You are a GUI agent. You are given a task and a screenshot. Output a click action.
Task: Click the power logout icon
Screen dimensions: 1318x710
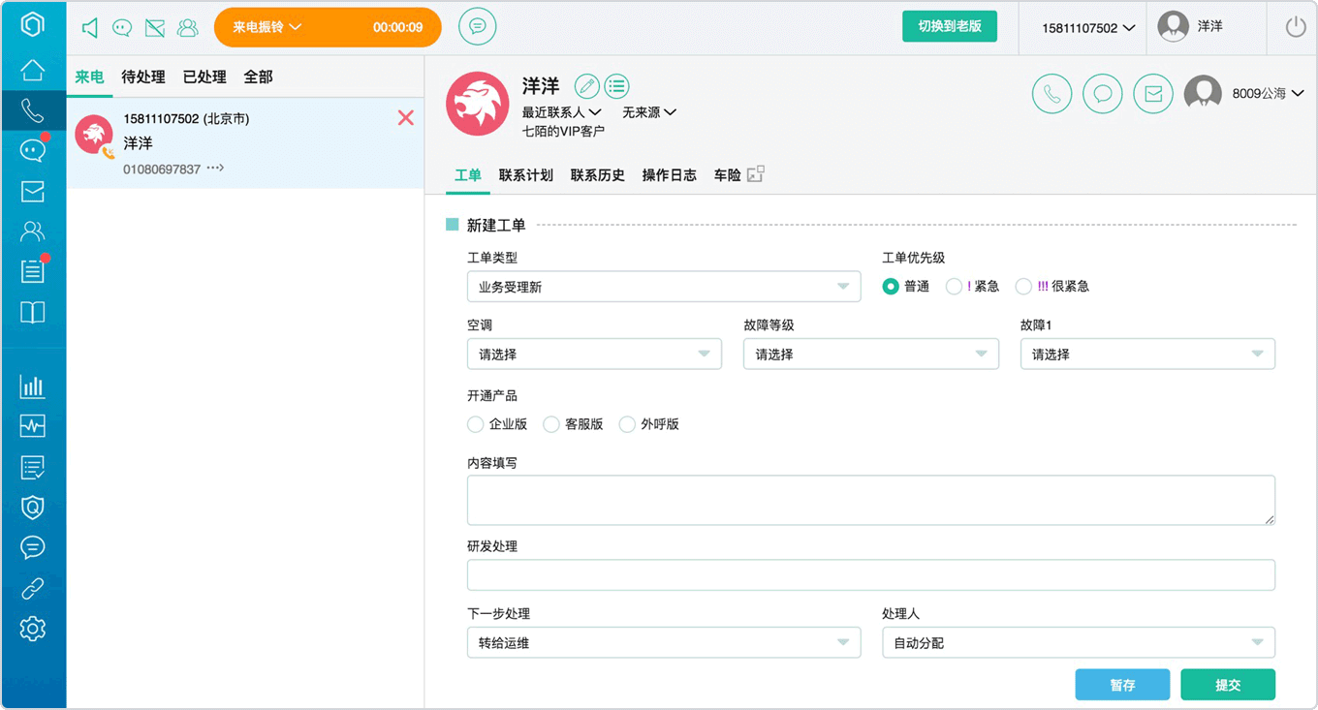pos(1296,27)
